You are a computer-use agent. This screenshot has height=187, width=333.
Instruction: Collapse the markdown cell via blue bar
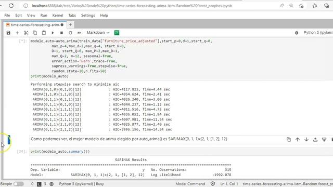pyautogui.click(x=9, y=140)
